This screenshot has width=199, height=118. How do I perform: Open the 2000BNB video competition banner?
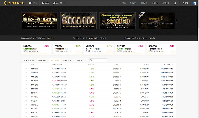[118, 21]
